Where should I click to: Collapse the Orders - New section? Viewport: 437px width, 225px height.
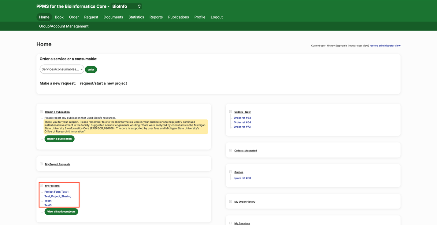(231, 112)
